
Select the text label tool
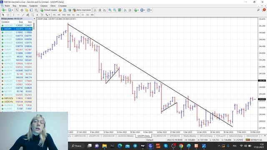(42, 15)
